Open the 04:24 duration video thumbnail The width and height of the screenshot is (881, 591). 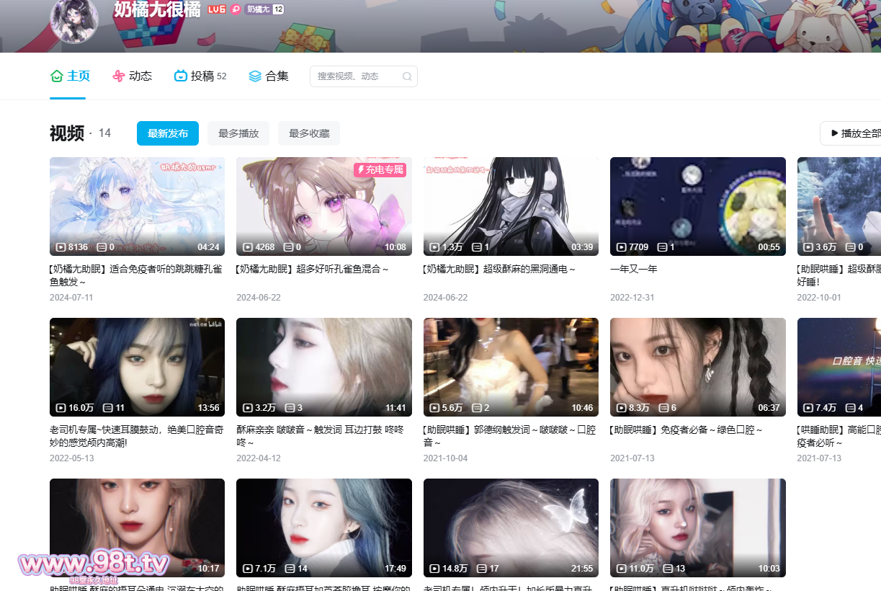137,206
